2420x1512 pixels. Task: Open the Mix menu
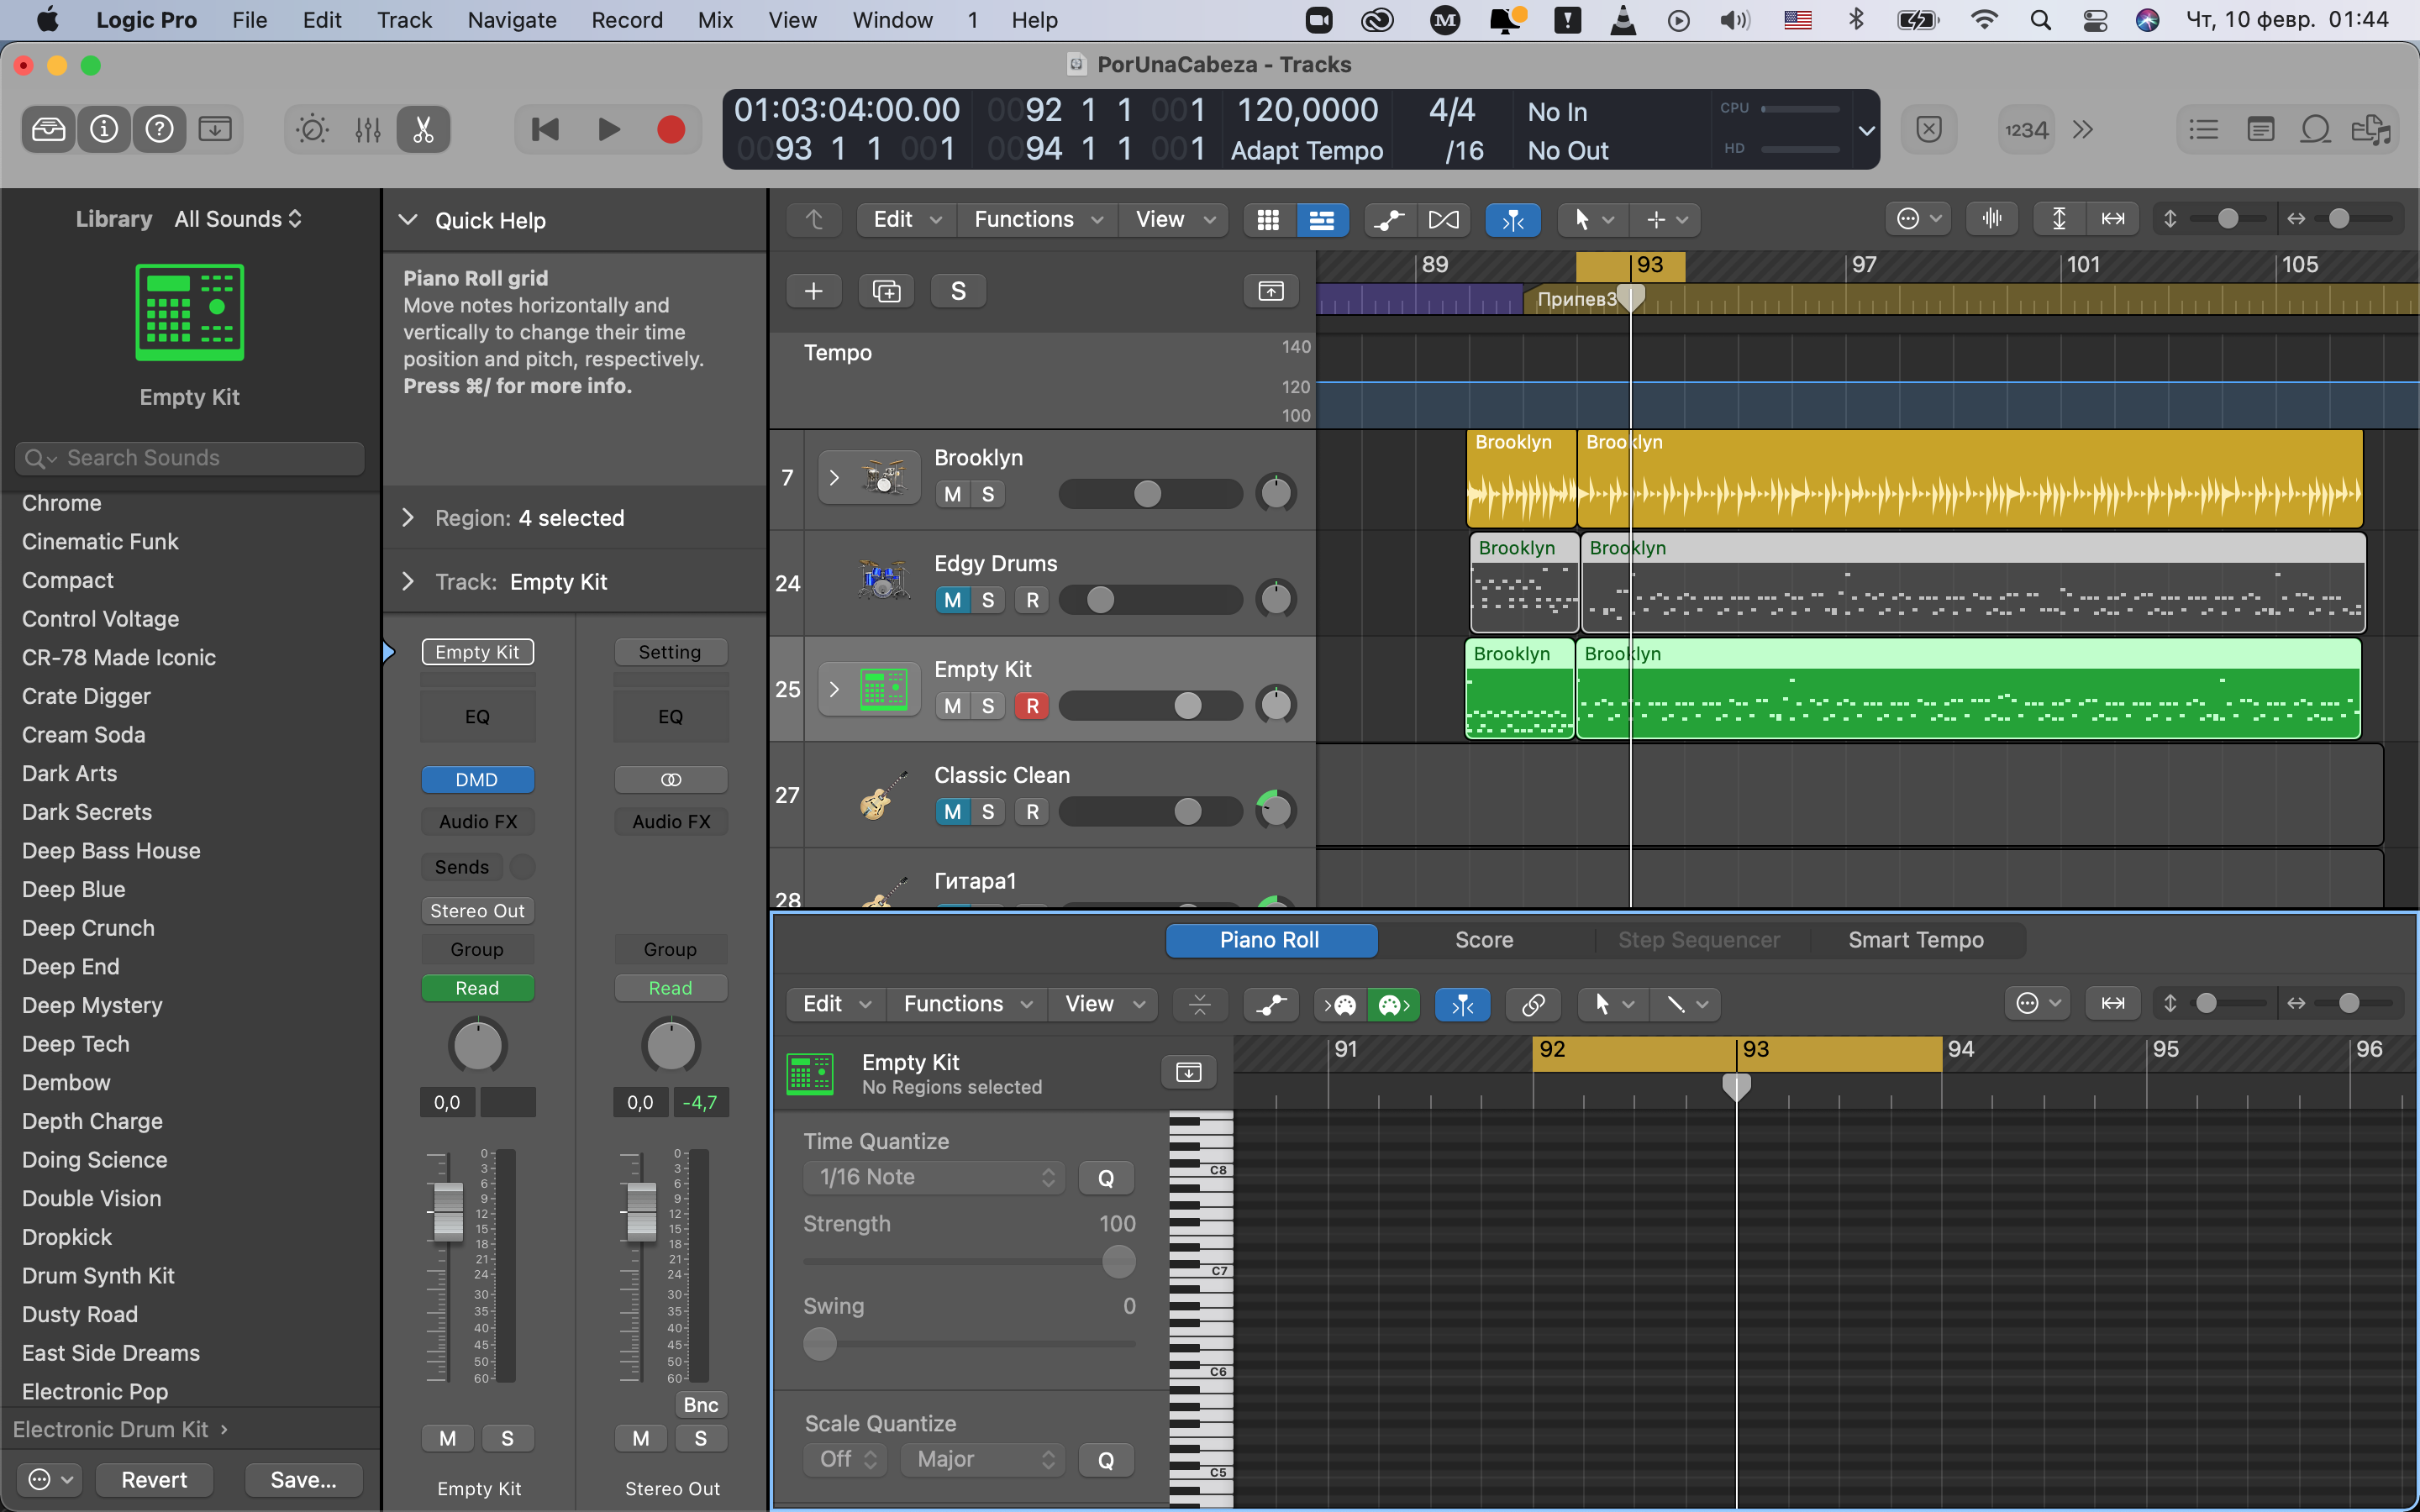[x=715, y=20]
